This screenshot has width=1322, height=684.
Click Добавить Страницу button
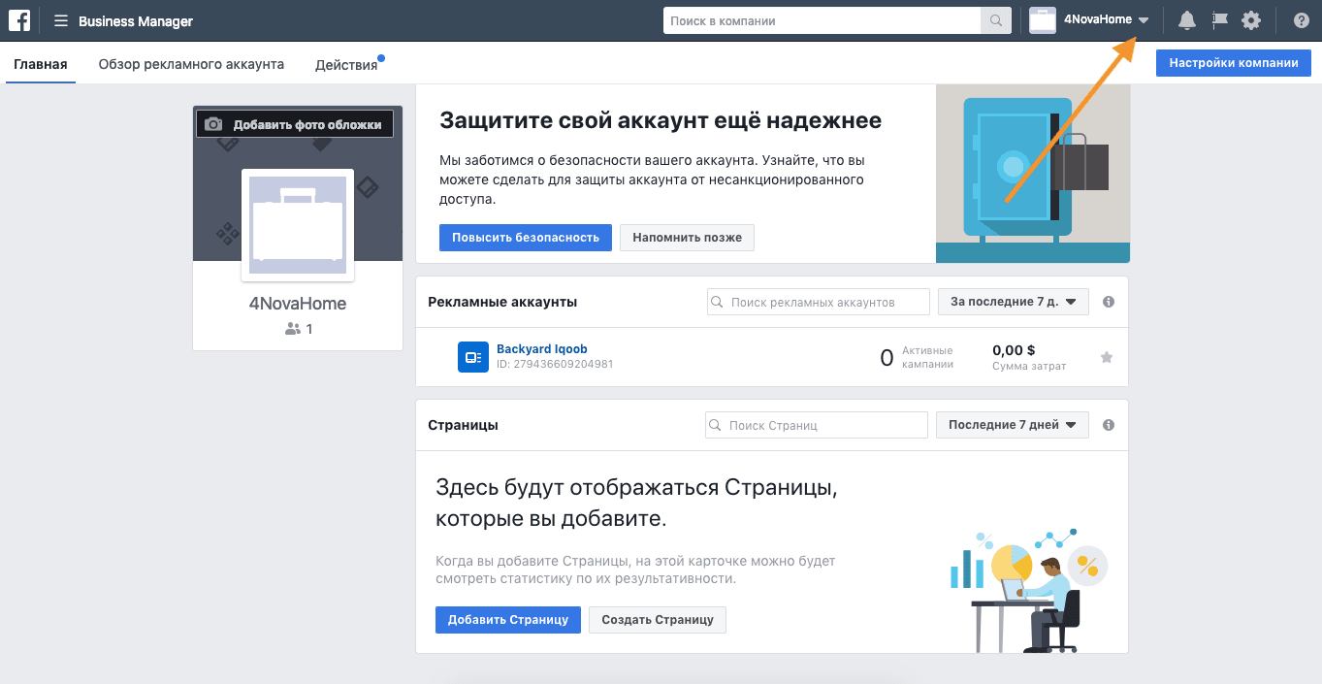pyautogui.click(x=508, y=620)
